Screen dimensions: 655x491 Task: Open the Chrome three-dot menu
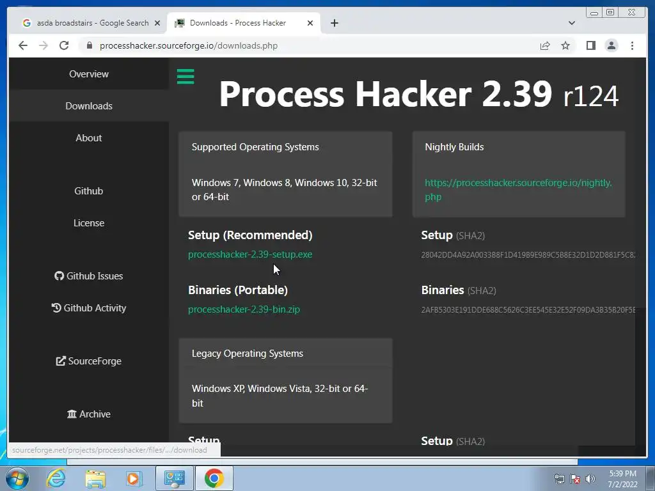632,45
